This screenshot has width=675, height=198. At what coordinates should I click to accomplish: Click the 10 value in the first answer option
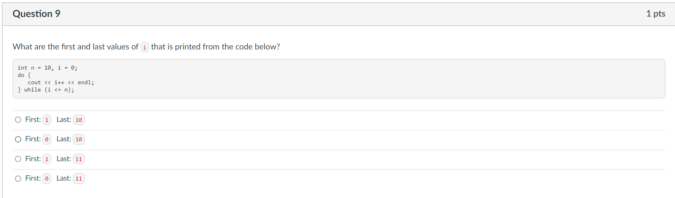pyautogui.click(x=79, y=120)
